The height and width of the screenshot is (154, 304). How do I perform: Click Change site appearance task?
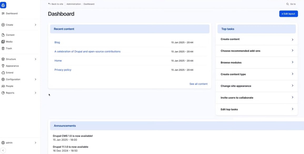coord(257,86)
